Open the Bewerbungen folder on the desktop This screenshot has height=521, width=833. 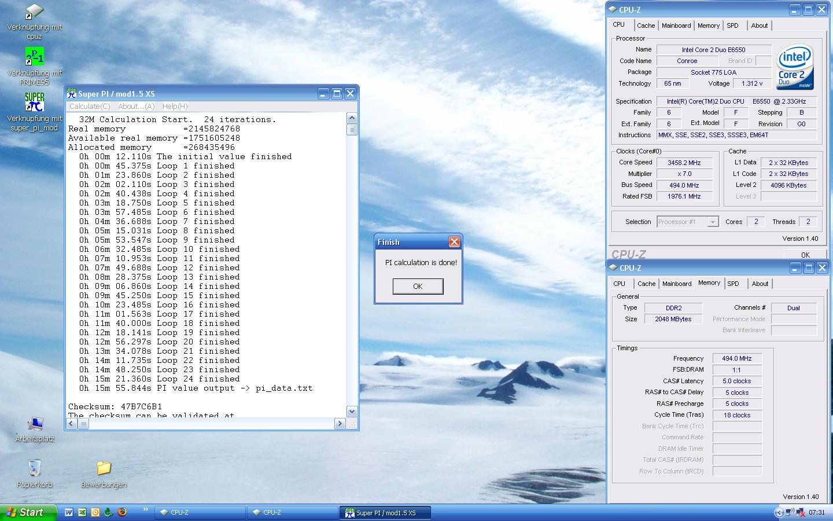(104, 468)
